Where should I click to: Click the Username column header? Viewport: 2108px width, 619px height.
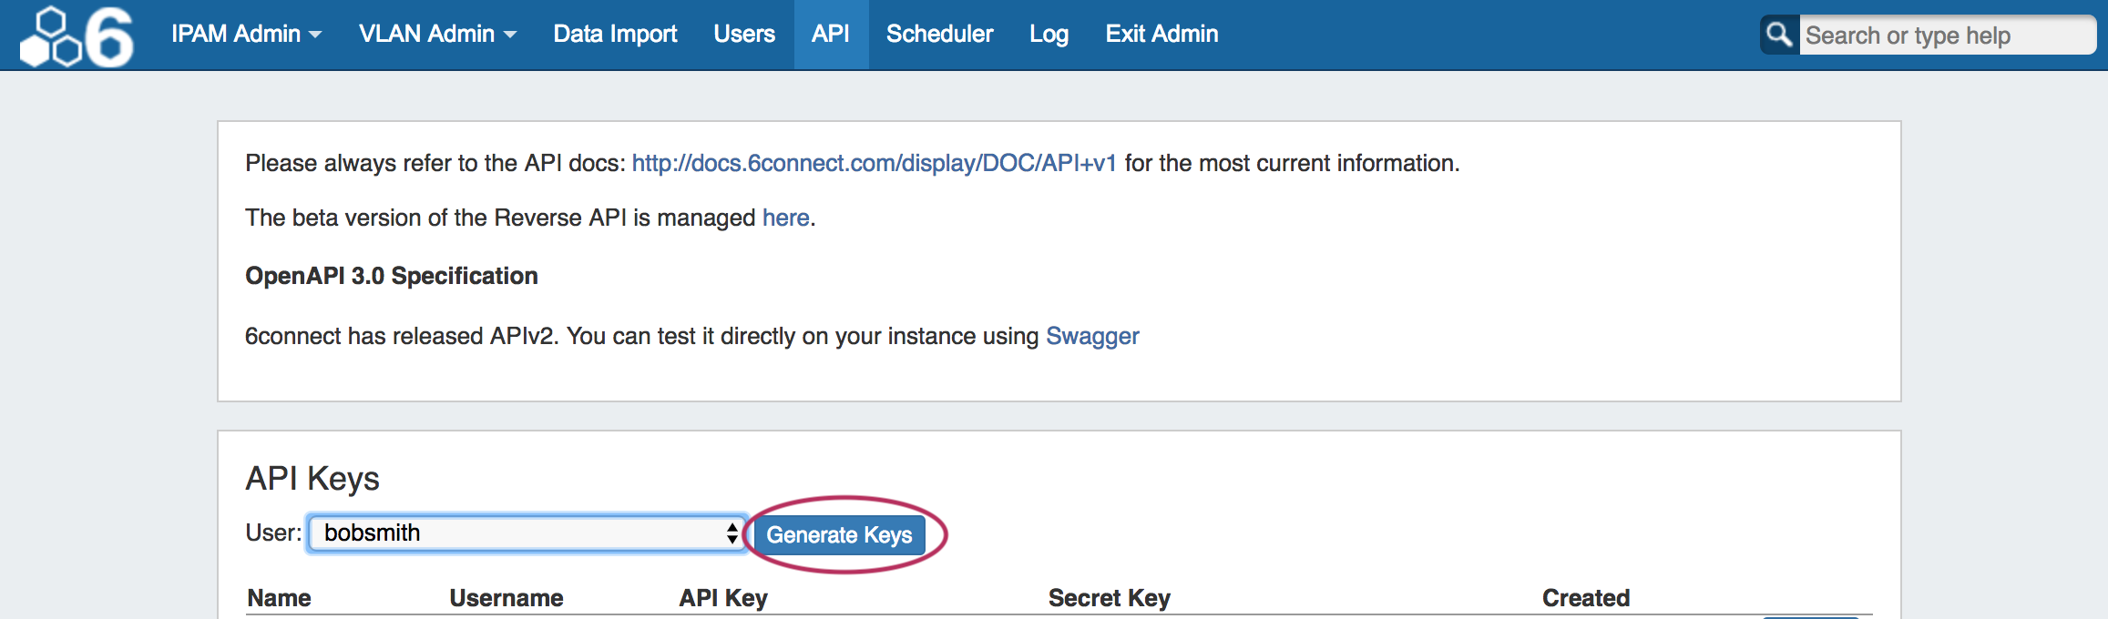point(506,598)
